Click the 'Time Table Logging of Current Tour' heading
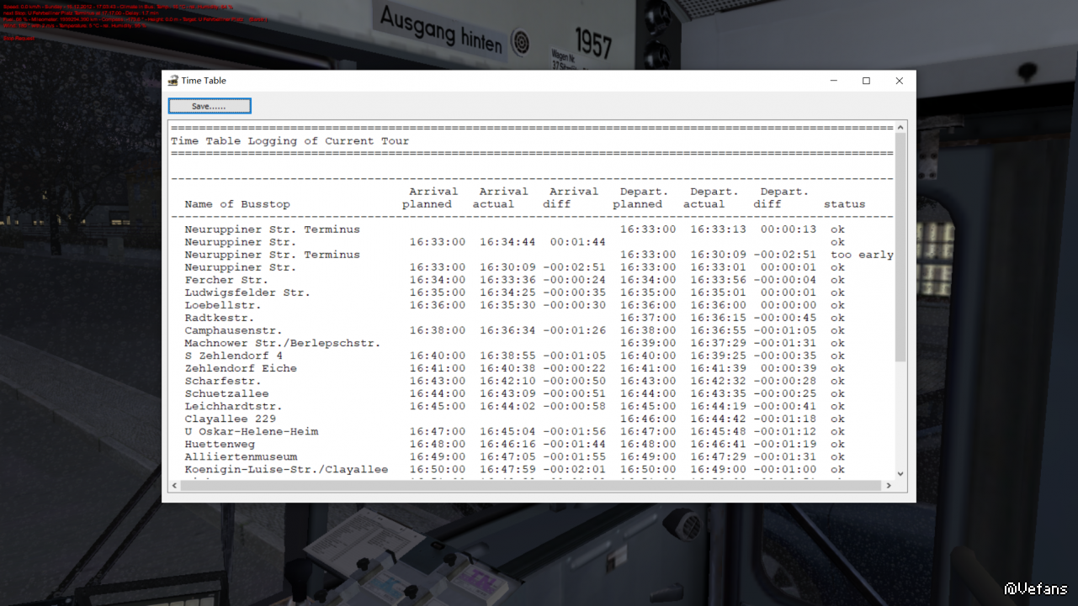The image size is (1078, 606). pyautogui.click(x=289, y=141)
